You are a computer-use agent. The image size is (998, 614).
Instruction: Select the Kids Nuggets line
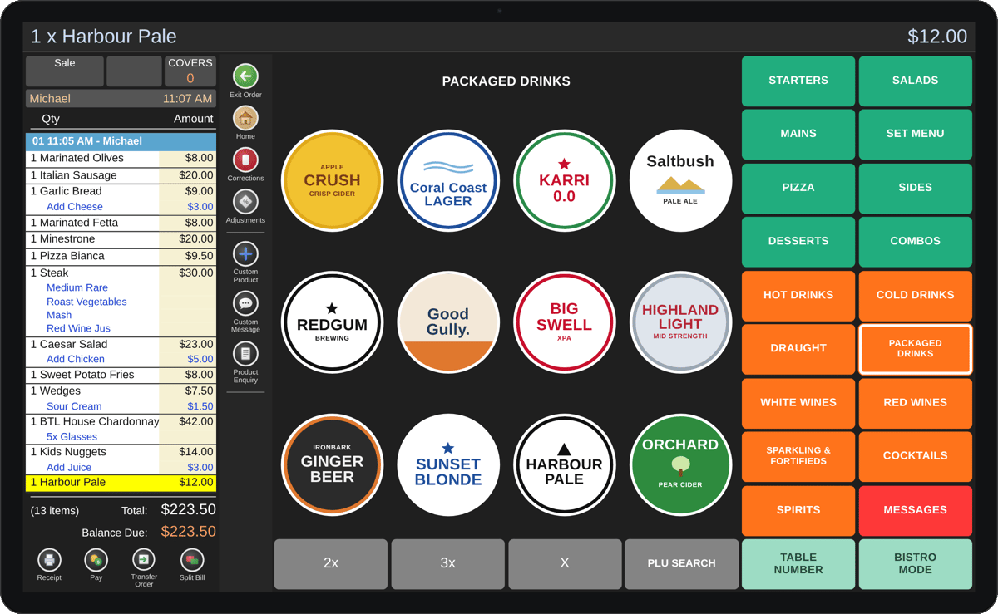pos(121,452)
